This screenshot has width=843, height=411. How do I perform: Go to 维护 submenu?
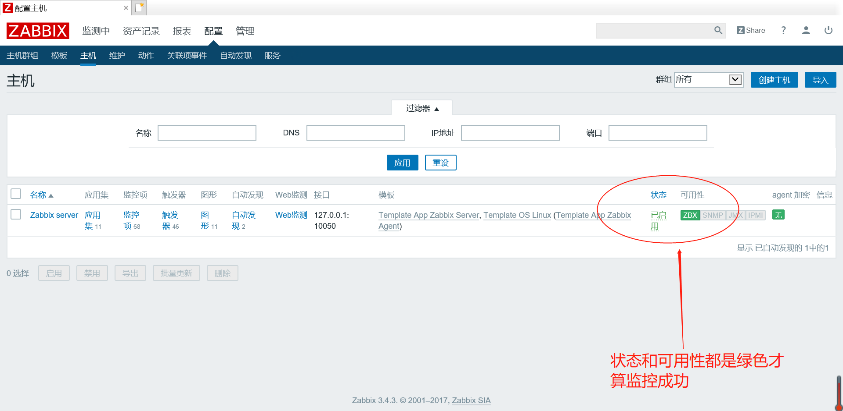pos(117,56)
